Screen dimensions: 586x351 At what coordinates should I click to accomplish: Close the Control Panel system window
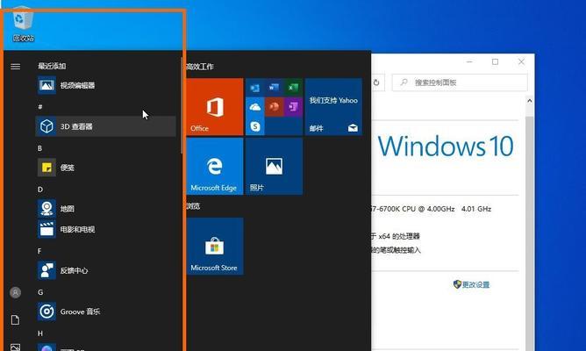click(x=521, y=61)
